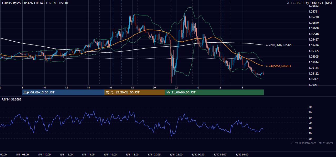Click the データ: HistData.com source credit

coord(312,143)
